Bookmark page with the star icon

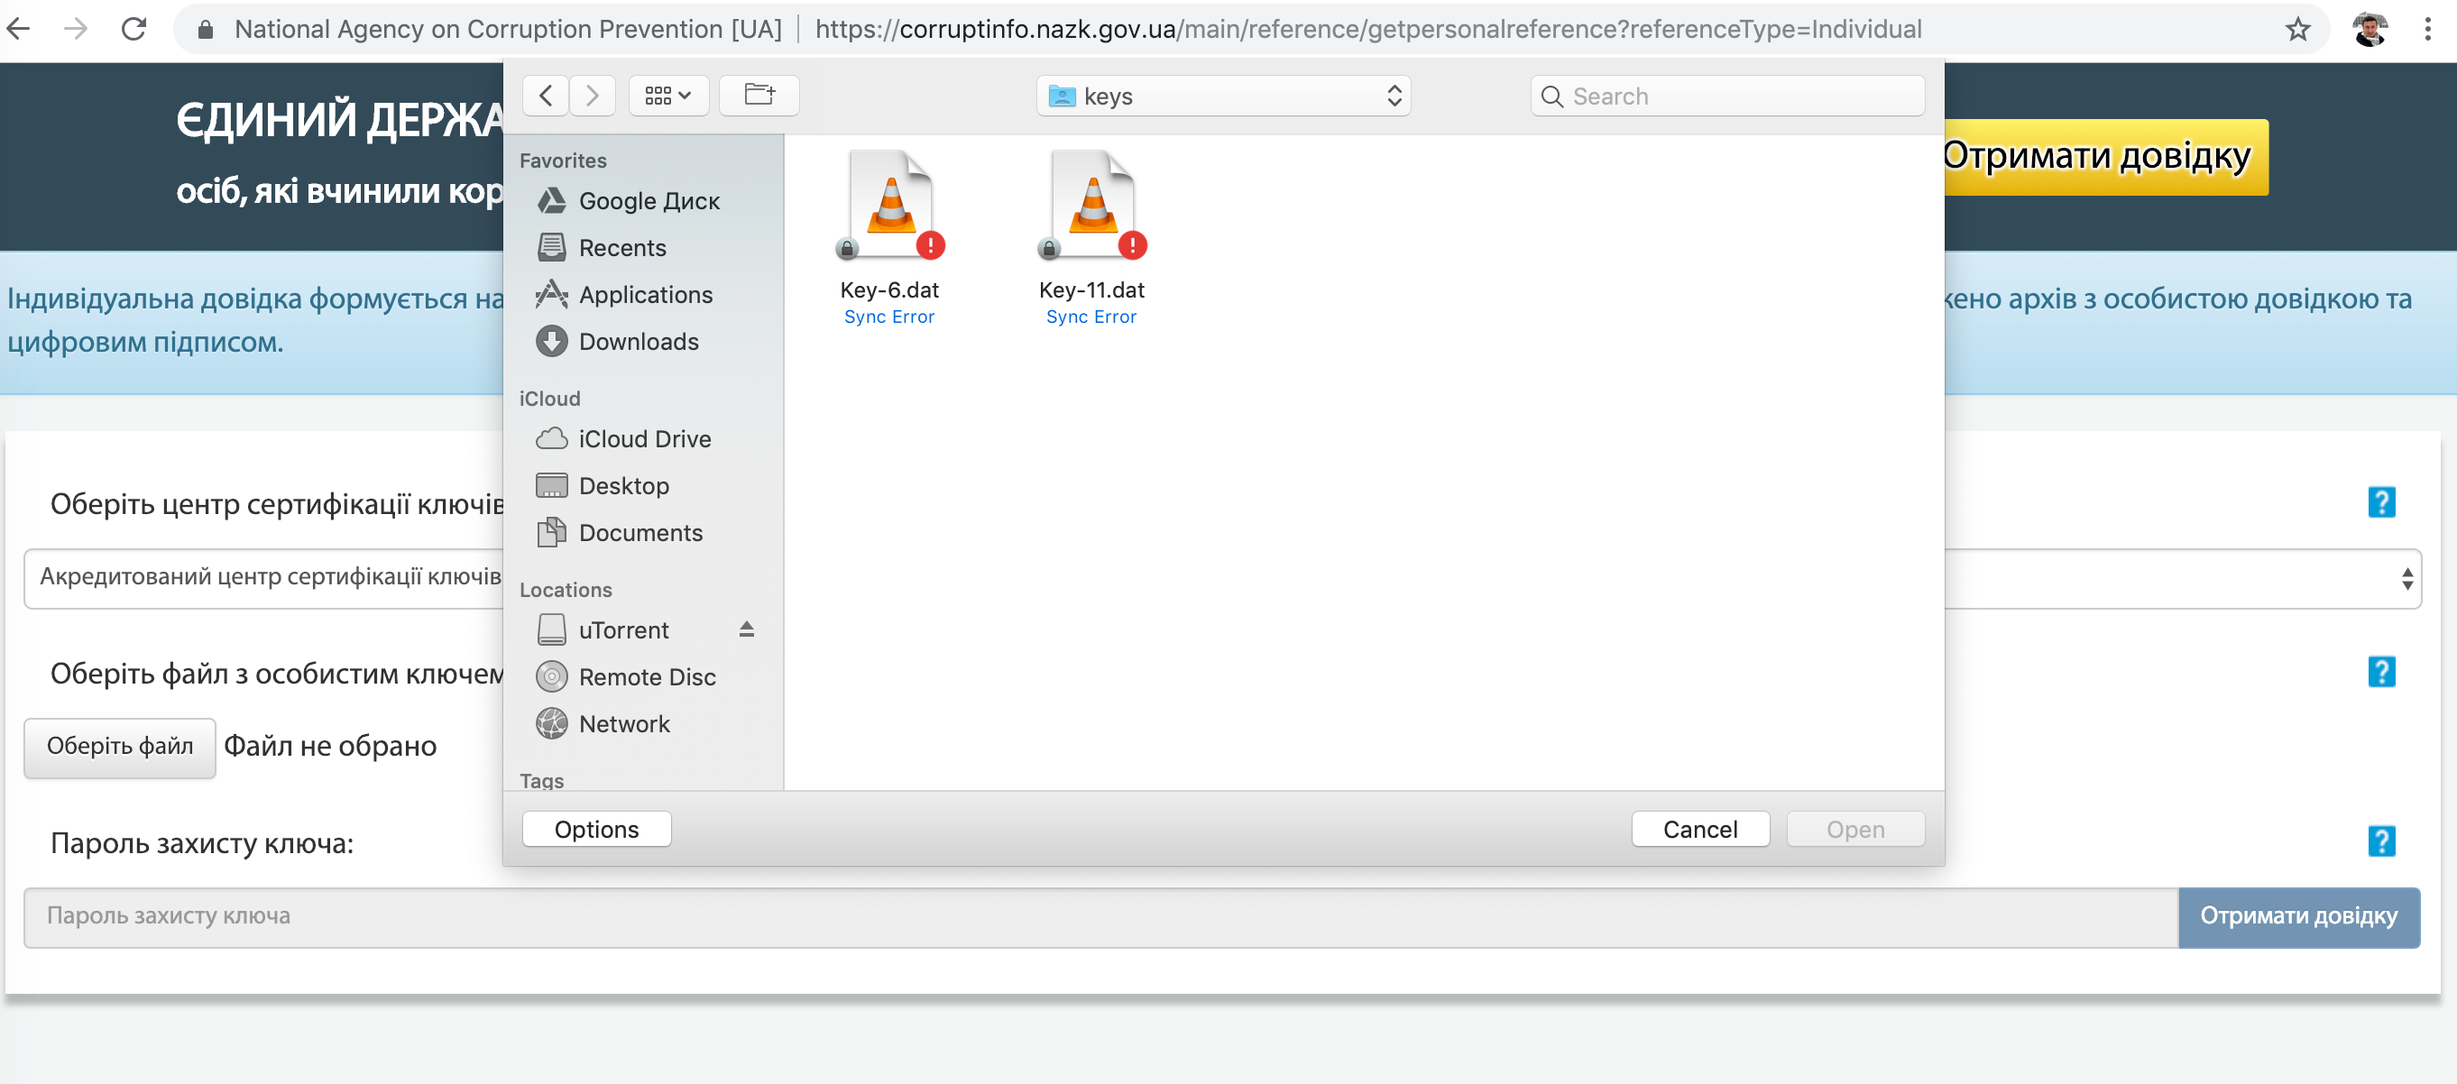(2296, 30)
